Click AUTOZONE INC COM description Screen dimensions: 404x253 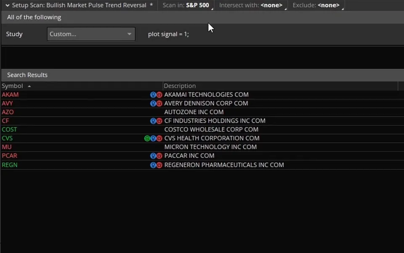click(194, 112)
